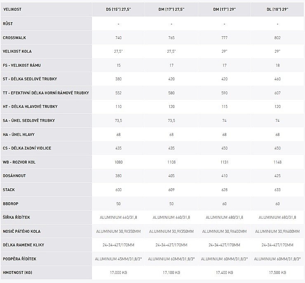Click the wheelbase value 1080
The height and width of the screenshot is (283, 305).
tap(118, 162)
